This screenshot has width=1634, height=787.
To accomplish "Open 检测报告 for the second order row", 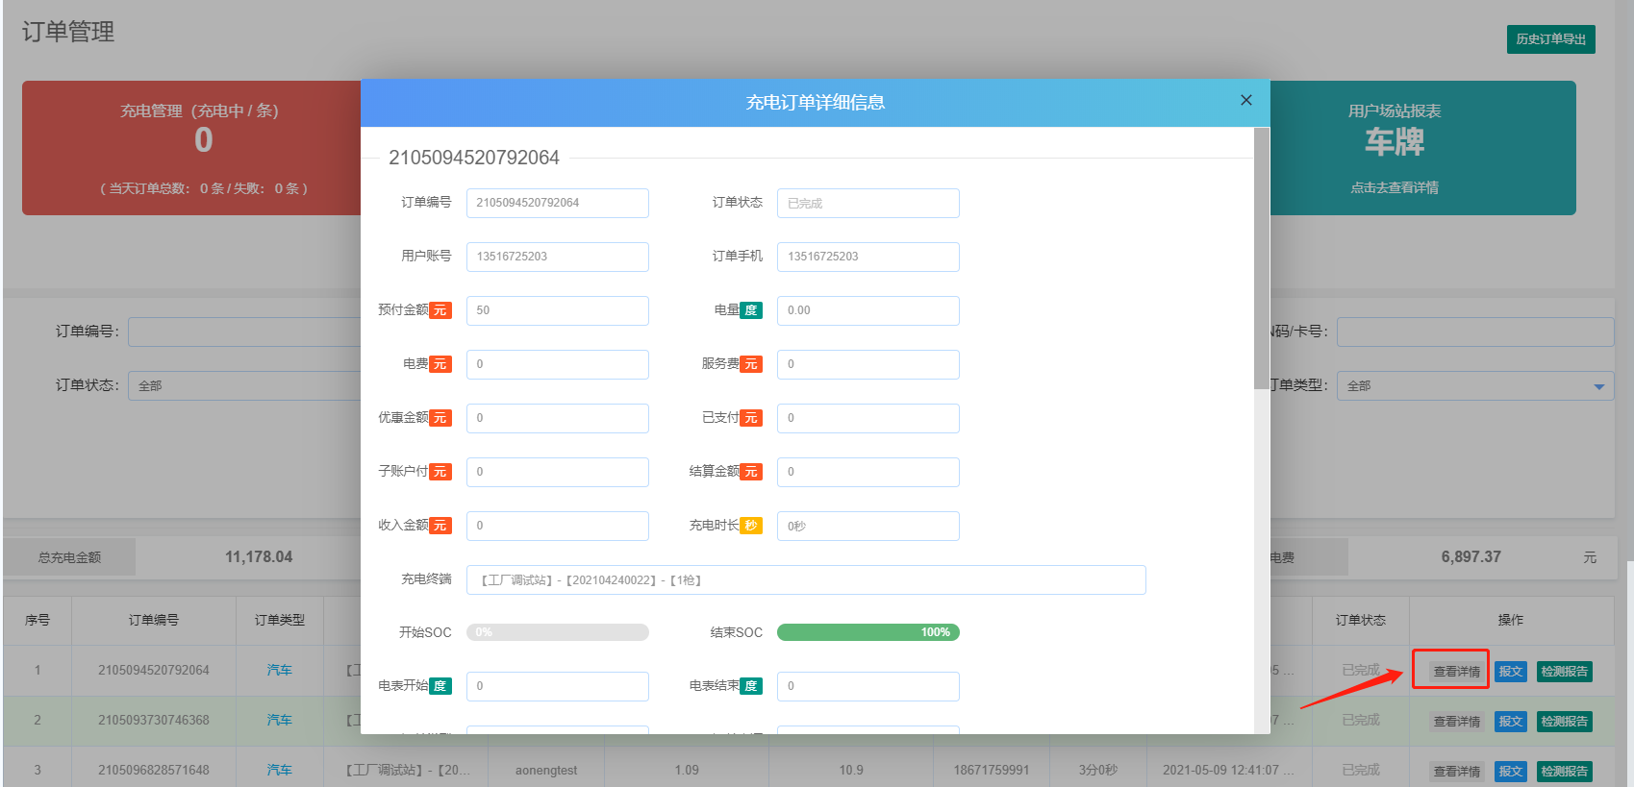I will coord(1564,722).
